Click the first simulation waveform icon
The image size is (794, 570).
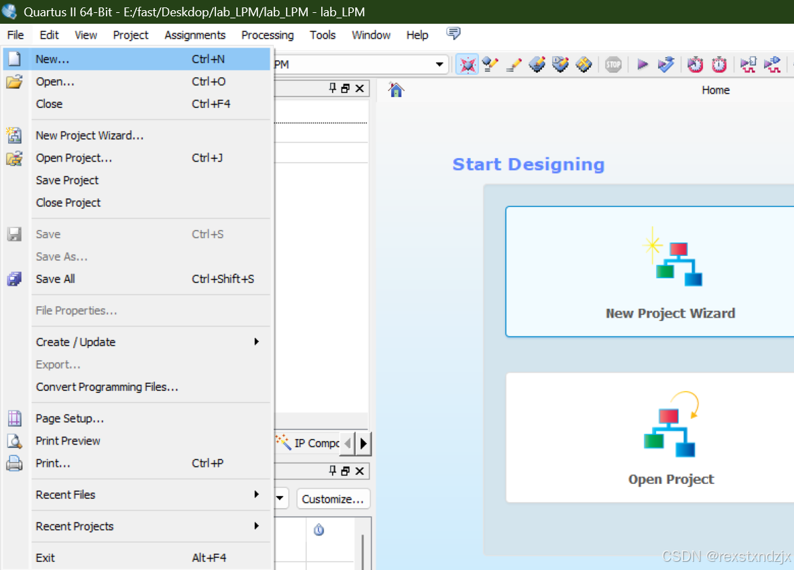tap(748, 64)
